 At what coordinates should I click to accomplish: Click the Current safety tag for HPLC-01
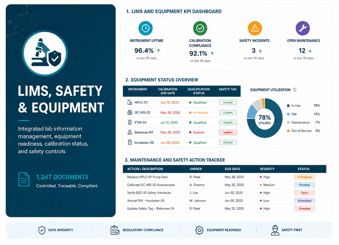[x=228, y=102]
